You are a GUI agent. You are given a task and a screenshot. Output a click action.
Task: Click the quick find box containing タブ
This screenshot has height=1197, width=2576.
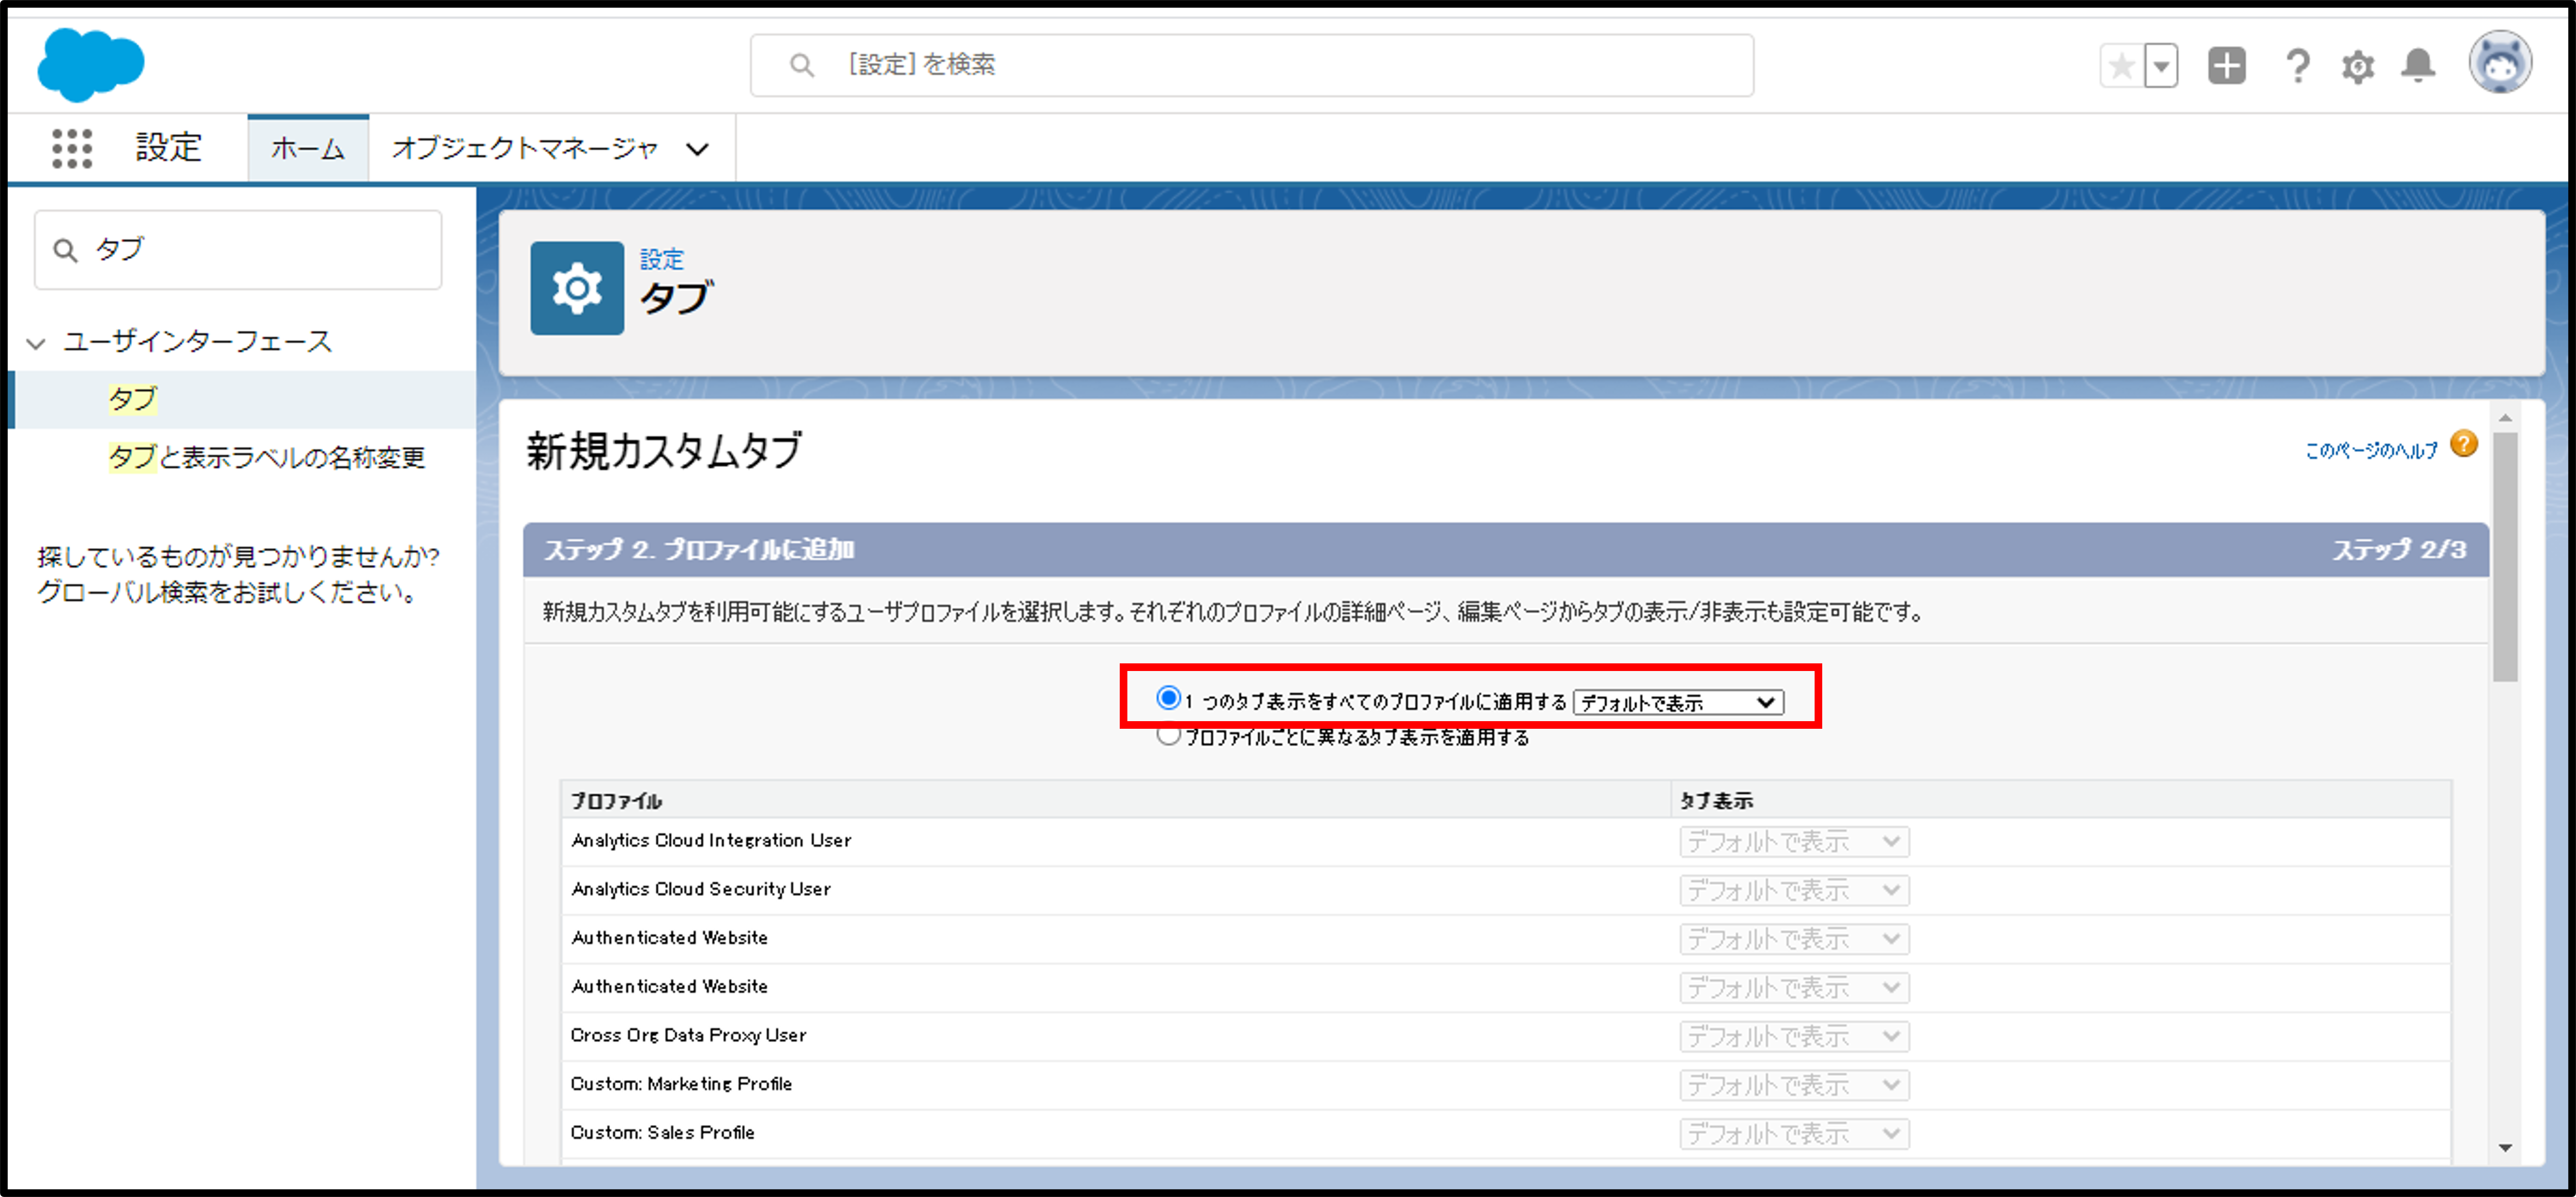tap(238, 250)
